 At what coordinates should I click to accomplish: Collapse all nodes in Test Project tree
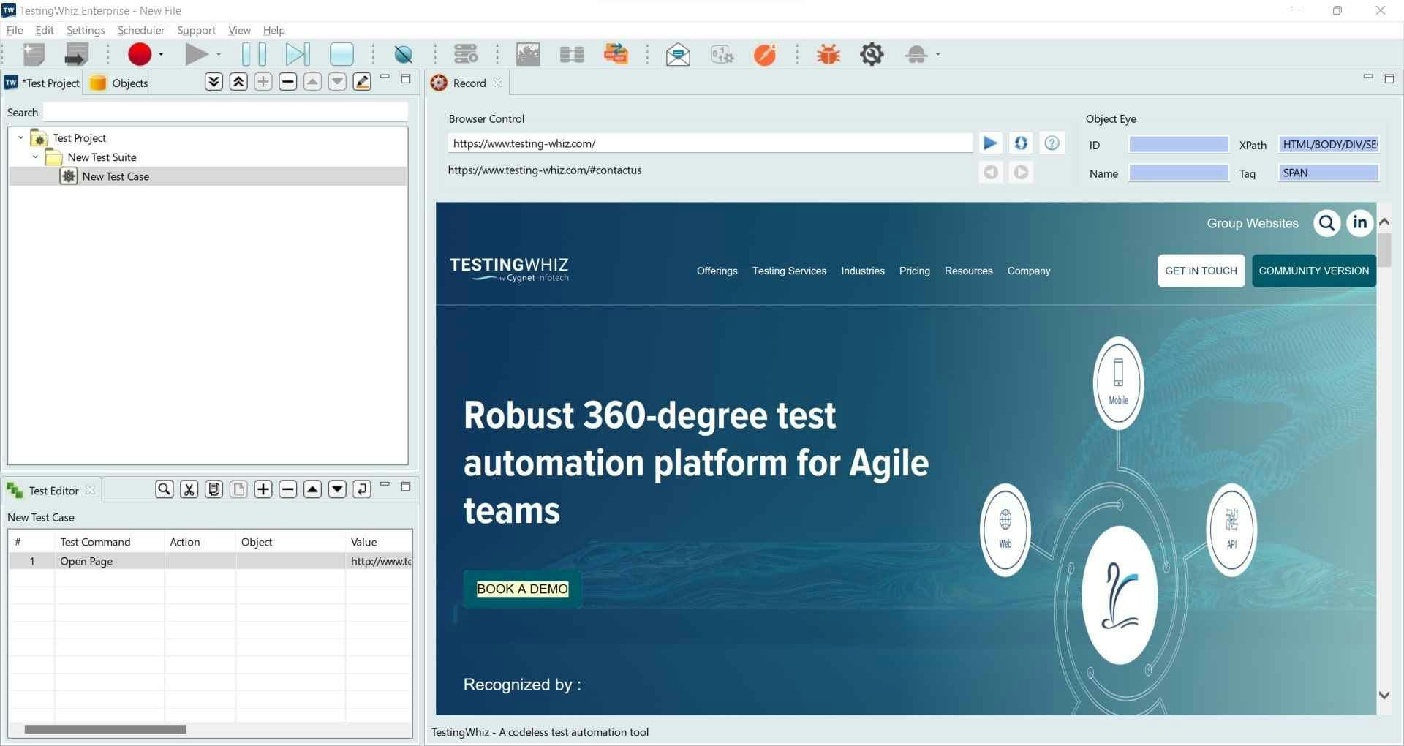coord(238,82)
